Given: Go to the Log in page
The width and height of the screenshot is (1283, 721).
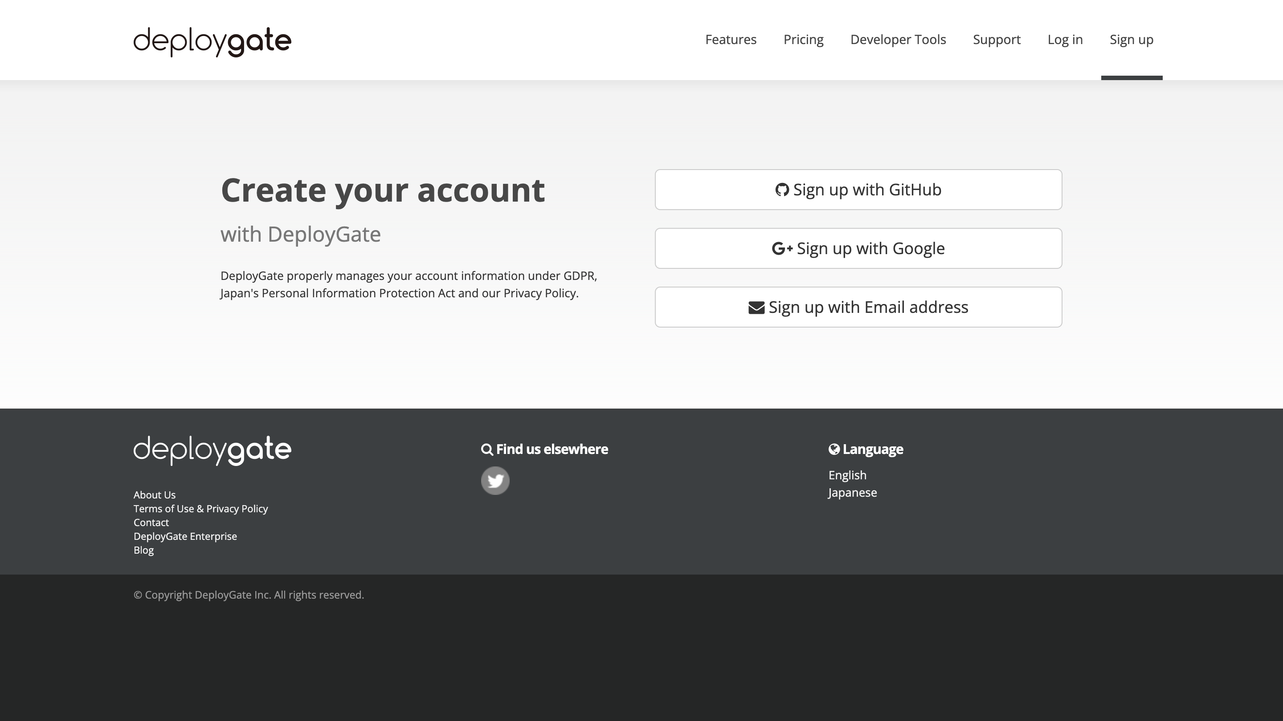Looking at the screenshot, I should [1065, 39].
